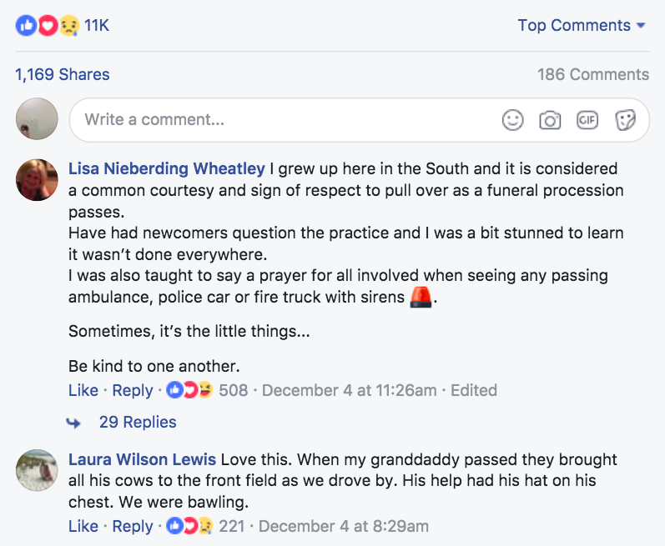Open Lisa Nieberding Wheatley's profile name link
Screen dimensions: 665x546
(x=167, y=168)
